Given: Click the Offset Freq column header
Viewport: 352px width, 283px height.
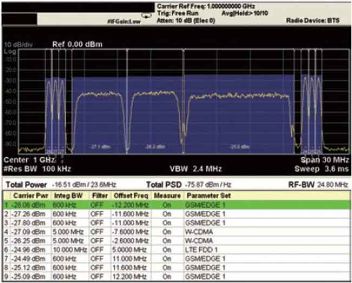Looking at the screenshot, I should tap(130, 195).
